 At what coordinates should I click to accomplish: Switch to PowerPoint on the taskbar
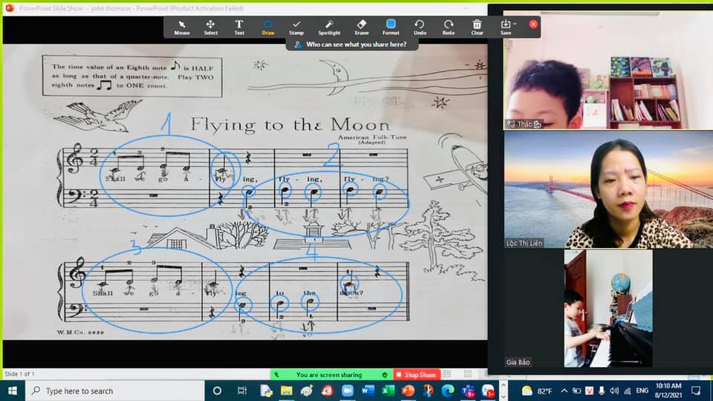coord(408,391)
